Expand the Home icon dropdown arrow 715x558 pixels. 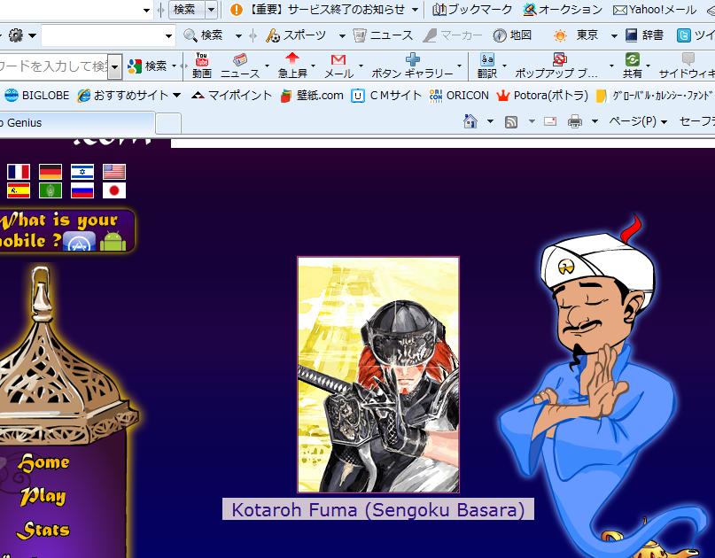[490, 121]
